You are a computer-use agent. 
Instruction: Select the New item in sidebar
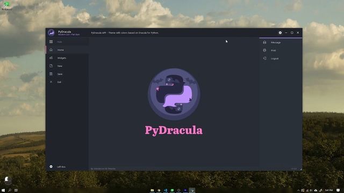pos(67,66)
